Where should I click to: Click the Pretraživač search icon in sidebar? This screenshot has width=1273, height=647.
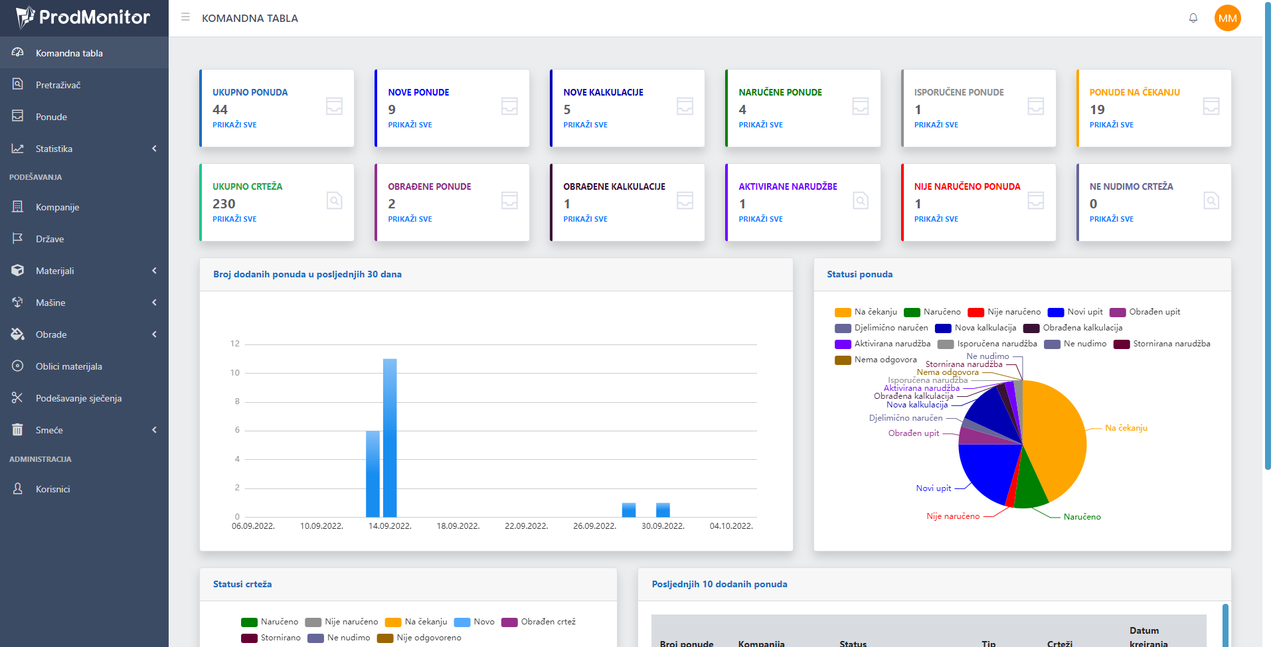point(18,84)
